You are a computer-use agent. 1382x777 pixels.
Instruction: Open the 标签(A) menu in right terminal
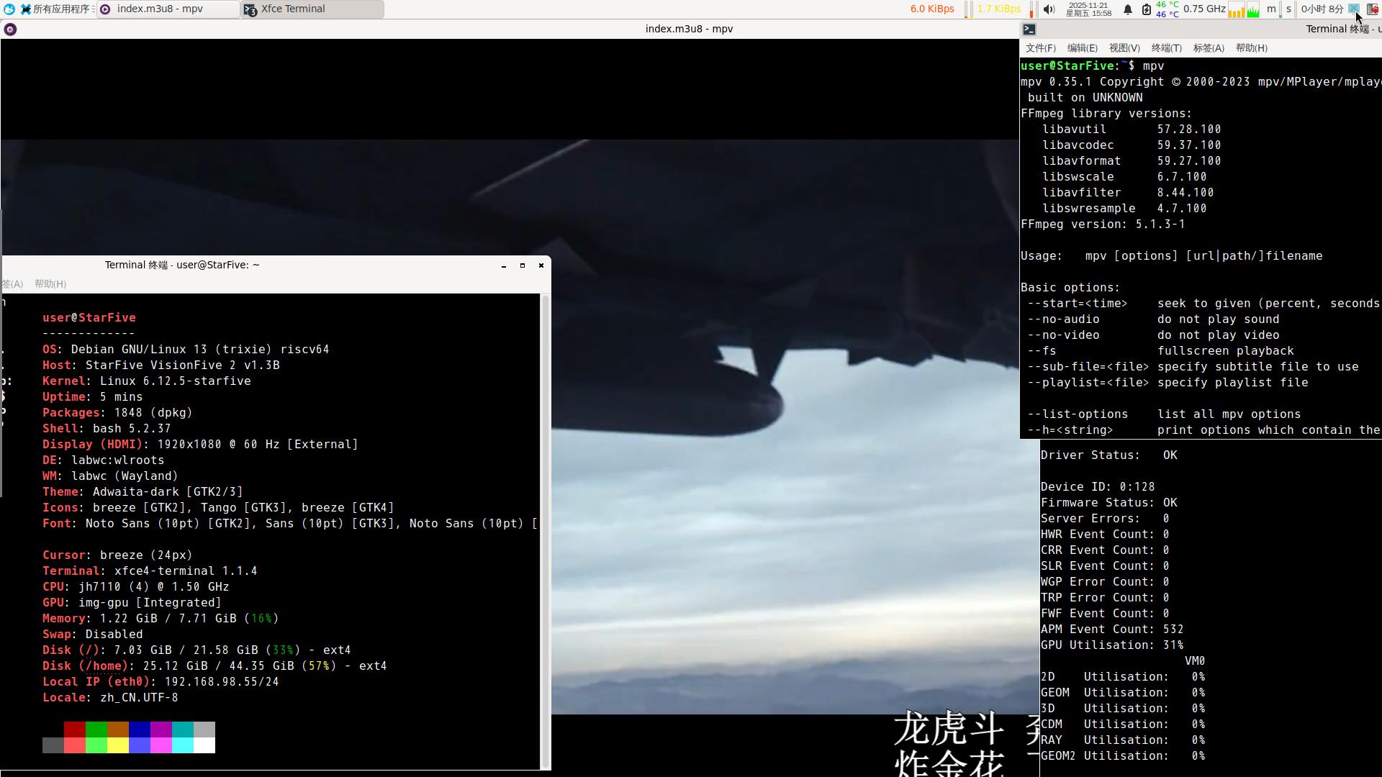[x=1208, y=48]
